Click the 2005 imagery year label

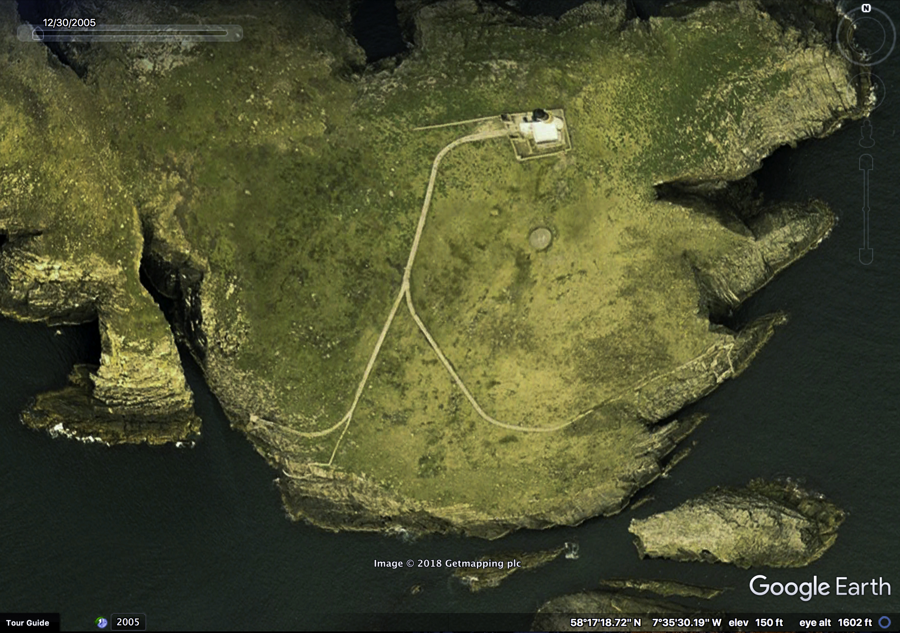127,622
